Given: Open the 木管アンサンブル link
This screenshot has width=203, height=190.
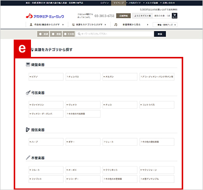Looking at the screenshot, I should (x=157, y=179).
